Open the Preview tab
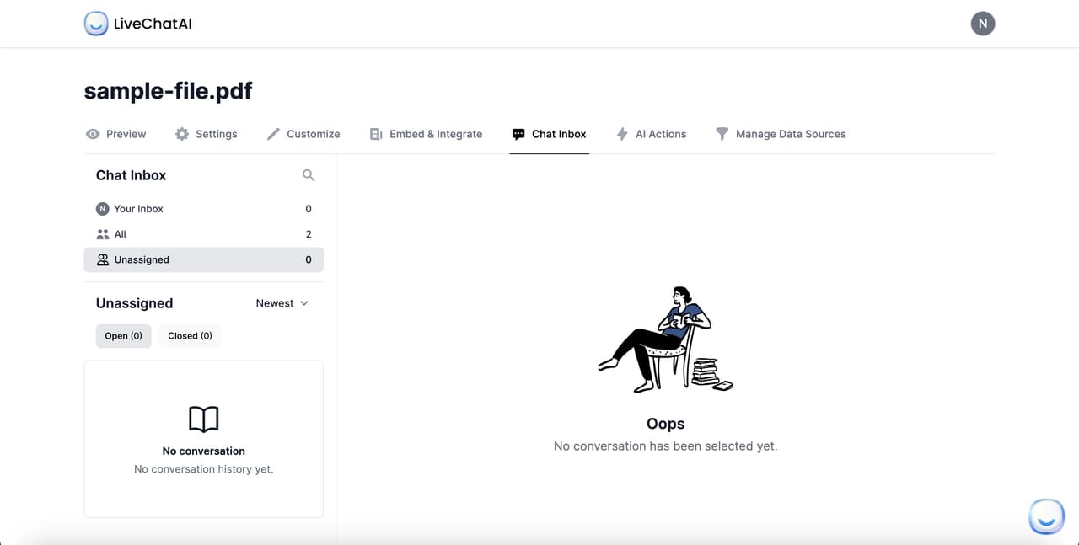This screenshot has height=545, width=1079. (x=116, y=134)
